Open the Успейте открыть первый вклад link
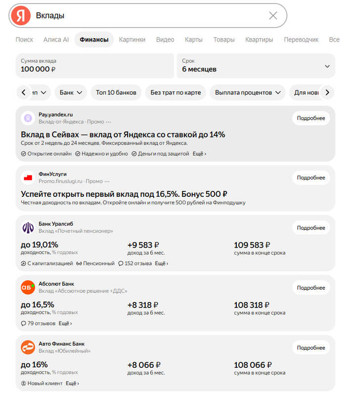 [124, 194]
